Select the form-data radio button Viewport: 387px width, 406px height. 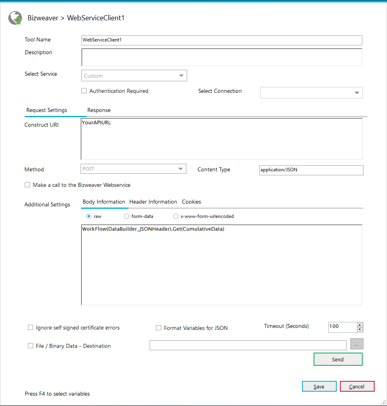pyautogui.click(x=126, y=216)
